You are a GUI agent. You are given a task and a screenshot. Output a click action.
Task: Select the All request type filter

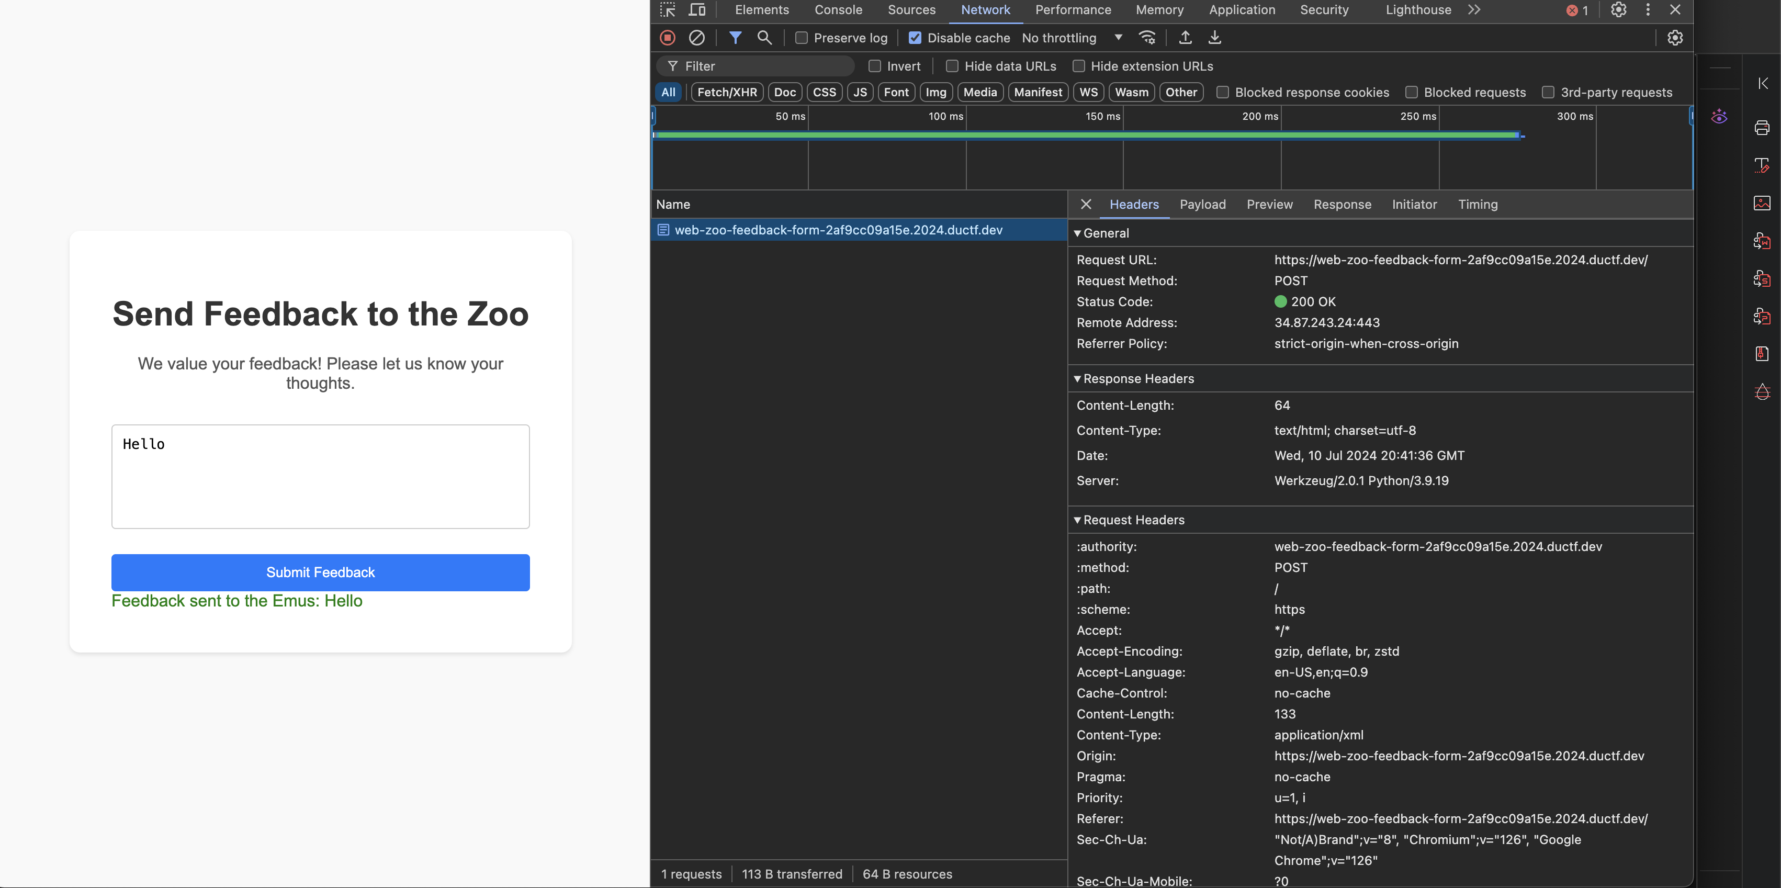click(x=668, y=92)
